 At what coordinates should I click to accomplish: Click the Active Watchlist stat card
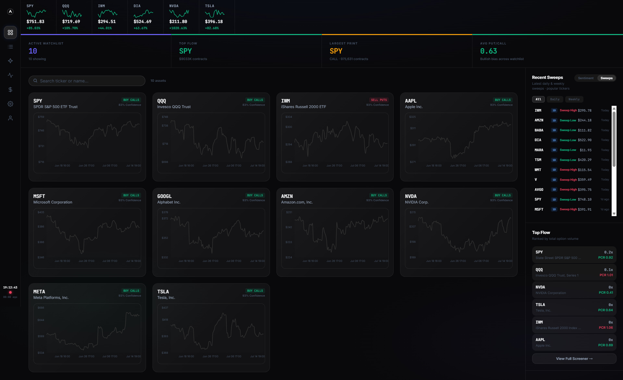[96, 51]
